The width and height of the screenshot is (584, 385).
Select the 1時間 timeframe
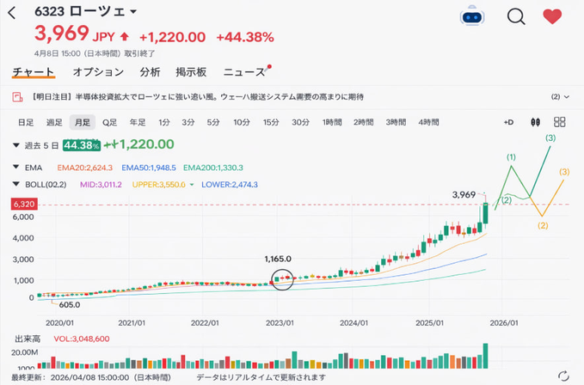click(x=332, y=122)
